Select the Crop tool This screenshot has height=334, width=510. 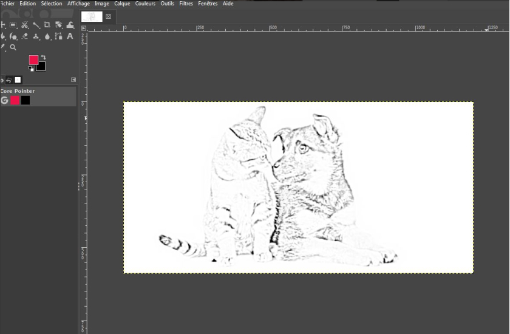tap(47, 25)
